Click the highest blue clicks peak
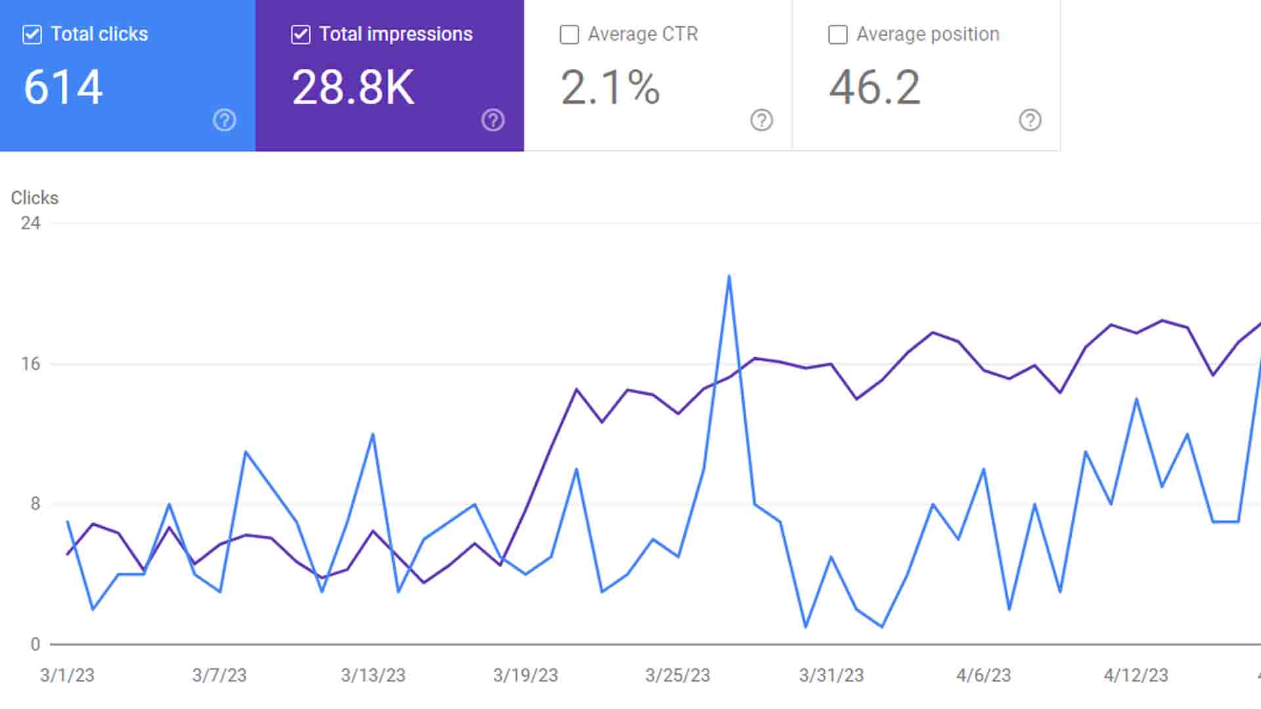This screenshot has height=709, width=1261. 729,276
